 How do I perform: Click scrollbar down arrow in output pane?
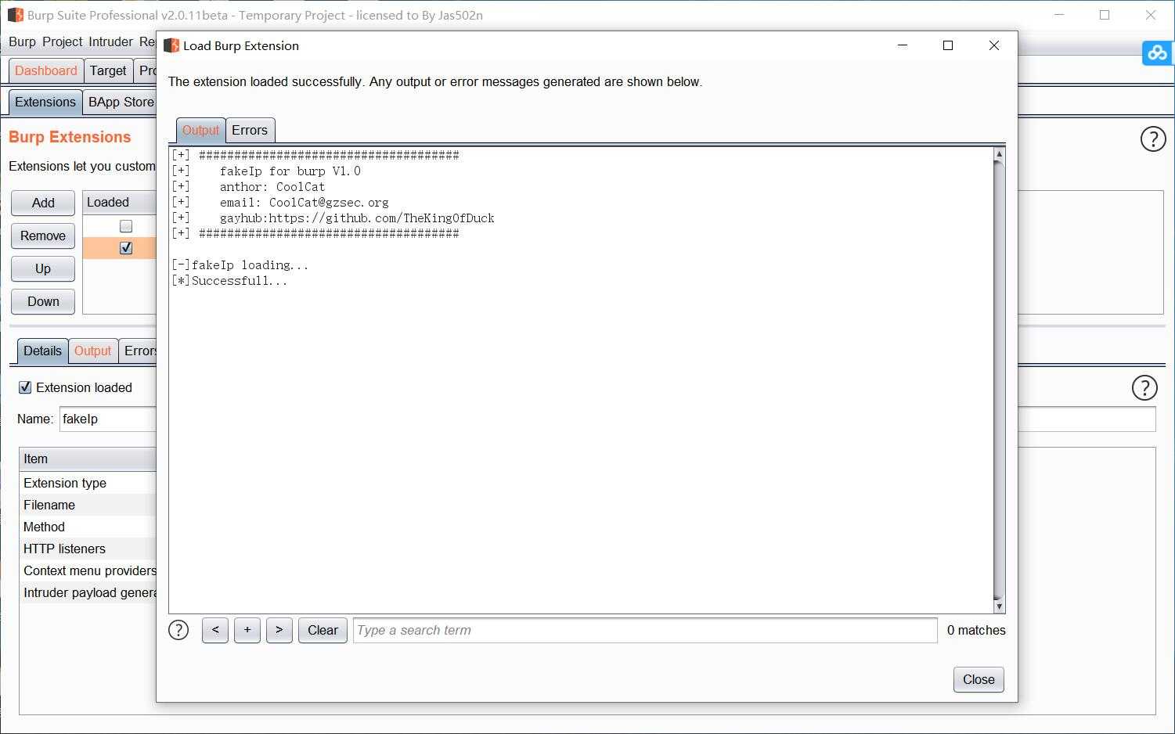point(999,606)
